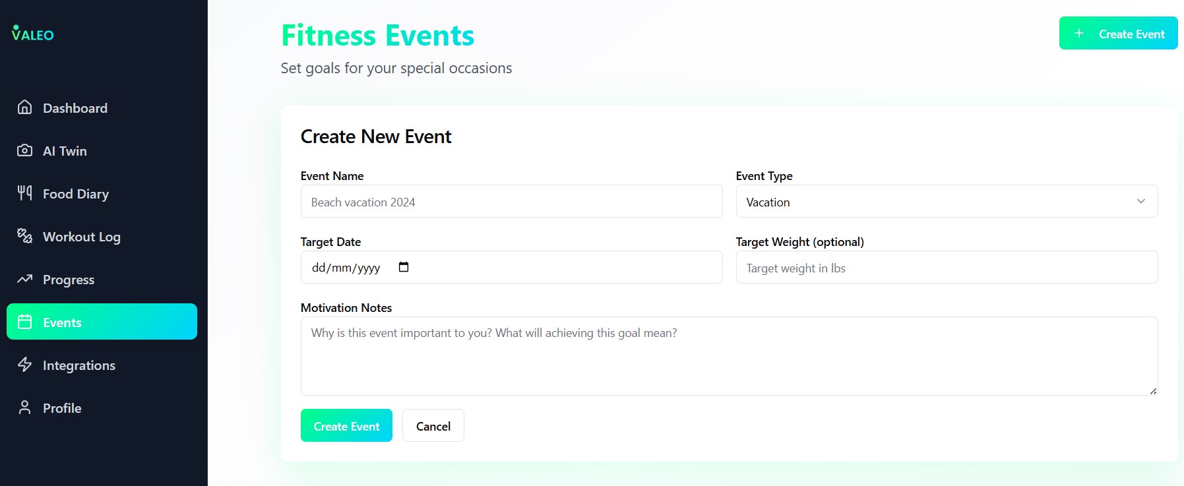1184x486 pixels.
Task: Click the Event Type chevron arrow
Action: [x=1141, y=201]
